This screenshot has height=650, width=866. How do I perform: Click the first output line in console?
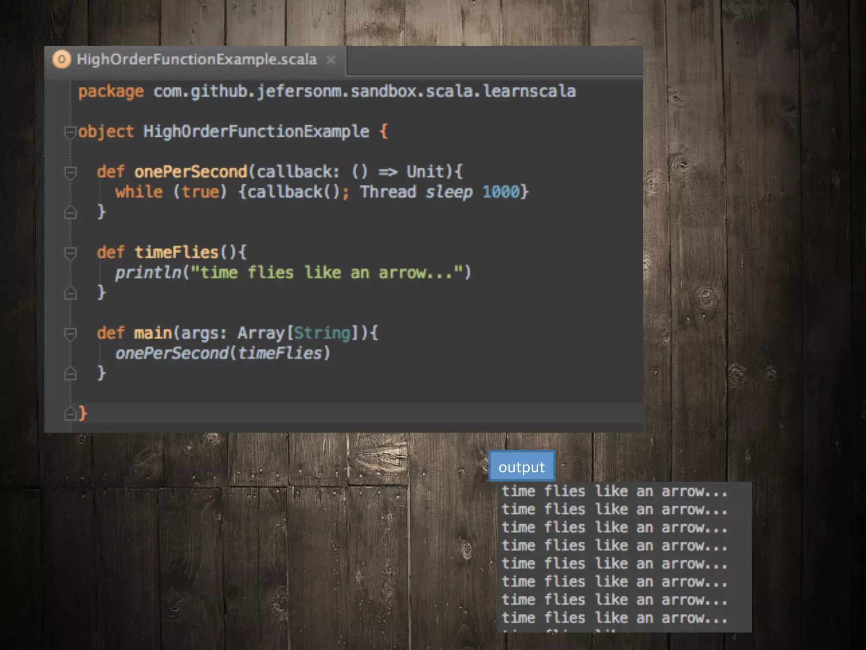pos(614,492)
